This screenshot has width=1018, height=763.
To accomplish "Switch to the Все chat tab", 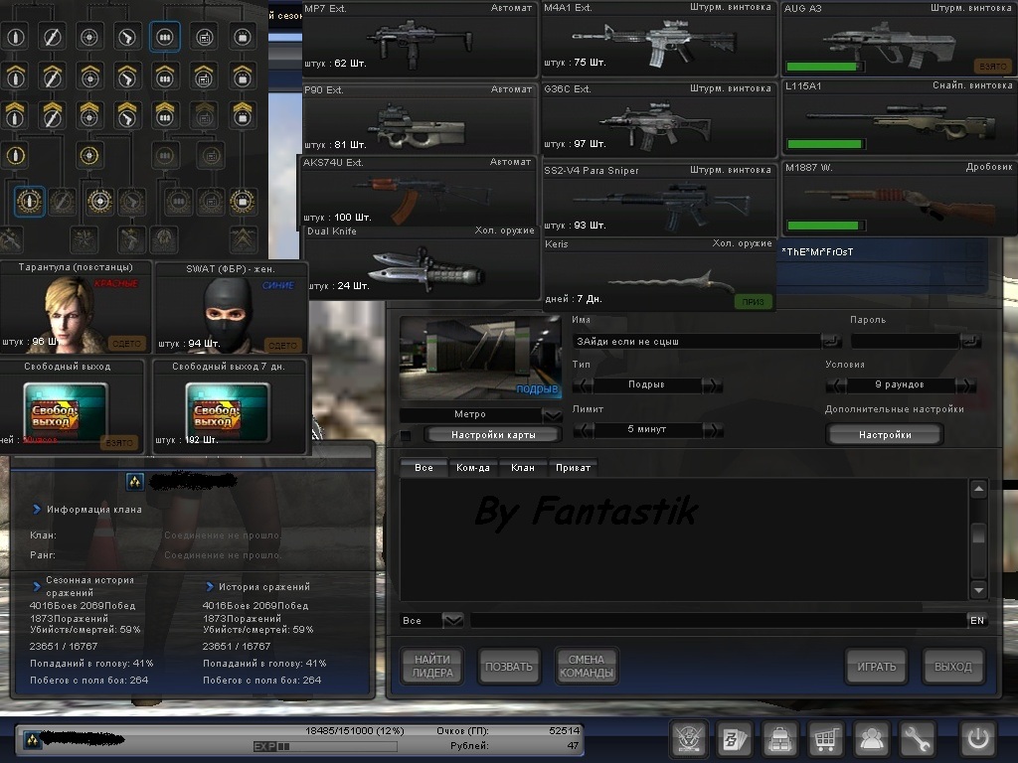I will 424,468.
